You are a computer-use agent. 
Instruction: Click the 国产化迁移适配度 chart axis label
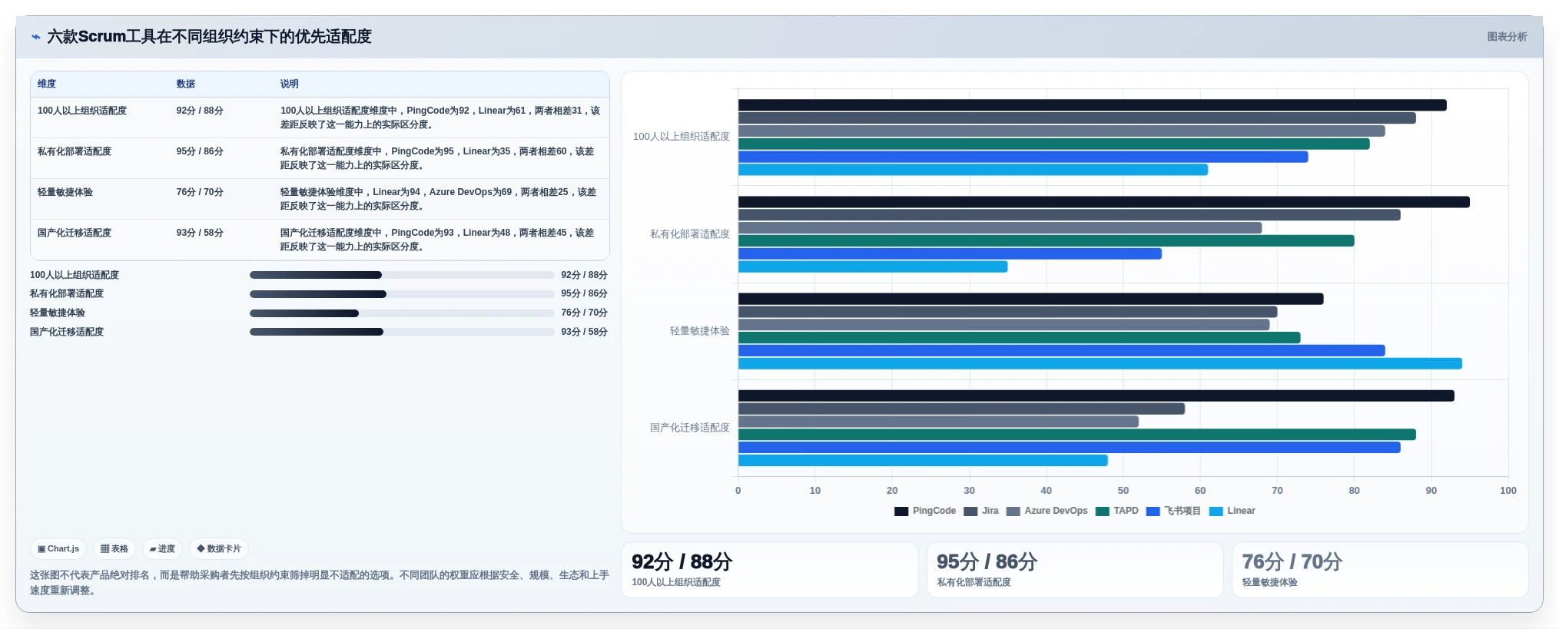point(689,428)
